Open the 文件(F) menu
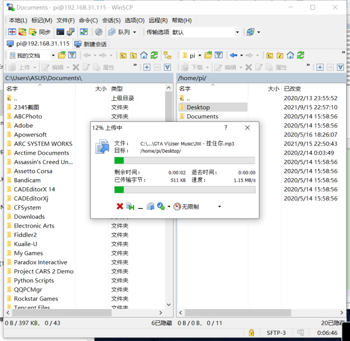350x341 pixels. click(x=65, y=21)
